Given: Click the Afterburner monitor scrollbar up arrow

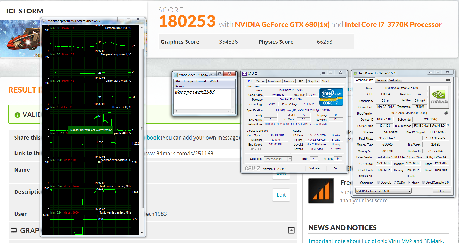Looking at the screenshot, I should click(x=142, y=27).
